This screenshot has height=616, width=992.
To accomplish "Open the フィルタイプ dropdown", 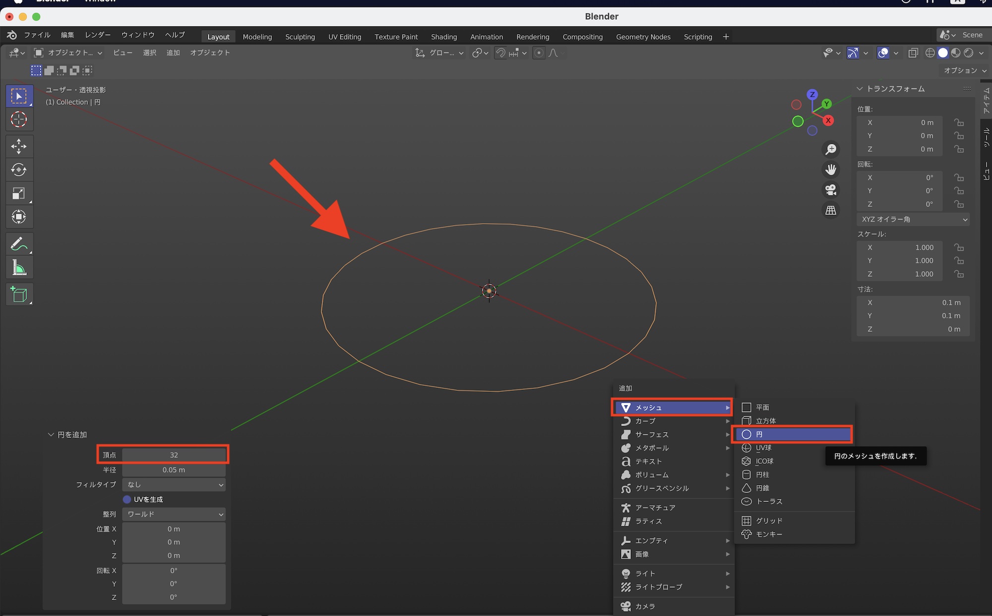I will (x=174, y=485).
